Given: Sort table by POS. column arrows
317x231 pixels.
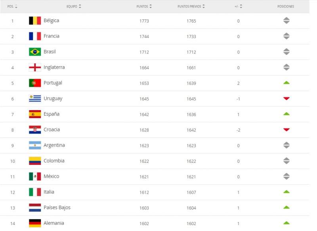Looking at the screenshot, I should [16, 7].
